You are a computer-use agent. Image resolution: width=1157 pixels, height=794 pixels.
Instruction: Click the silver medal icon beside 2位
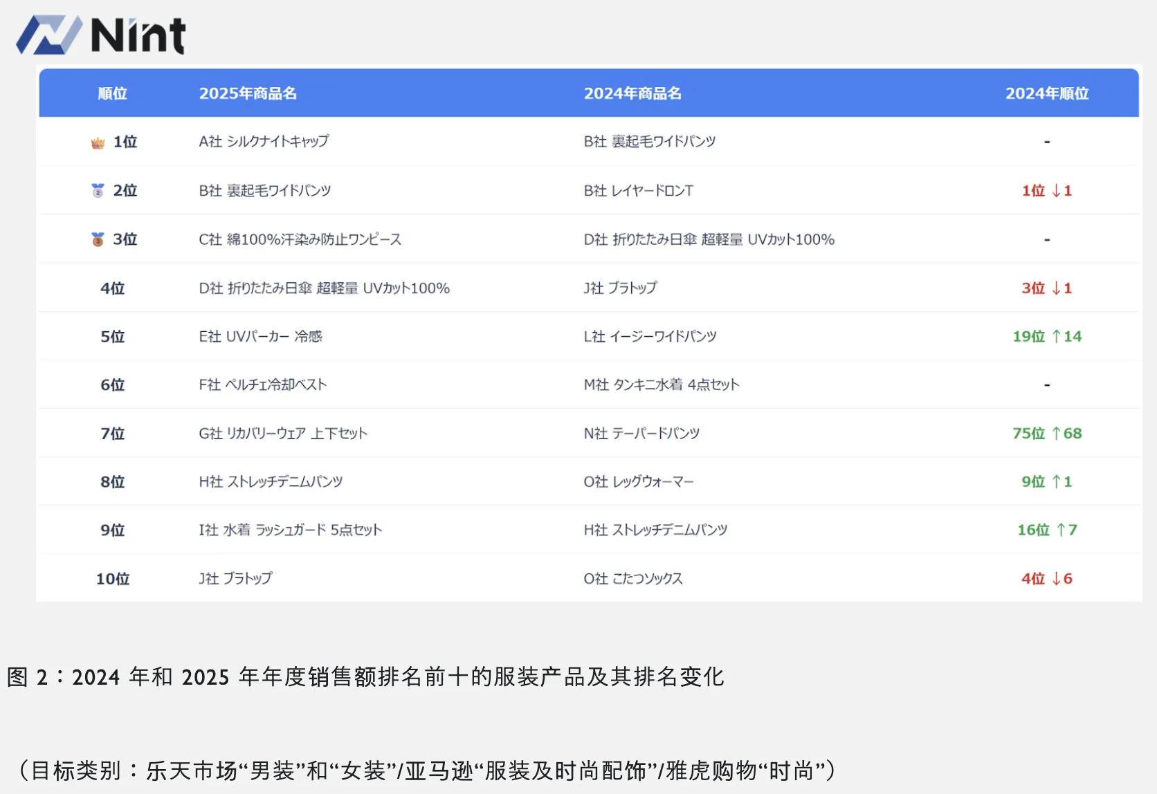point(98,191)
